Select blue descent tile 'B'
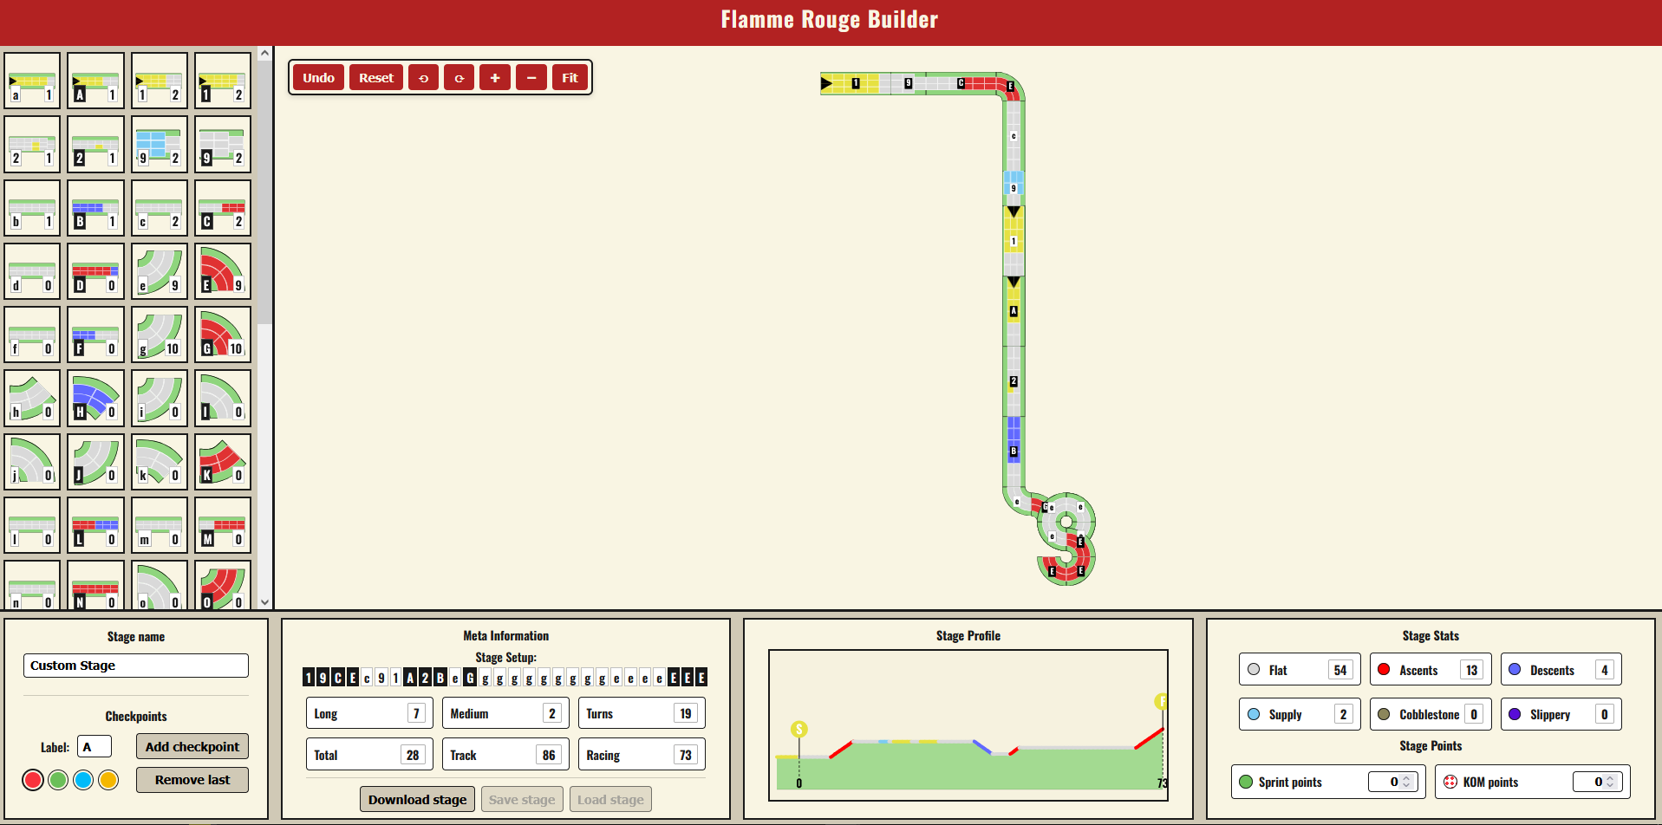This screenshot has height=825, width=1662. click(x=95, y=207)
